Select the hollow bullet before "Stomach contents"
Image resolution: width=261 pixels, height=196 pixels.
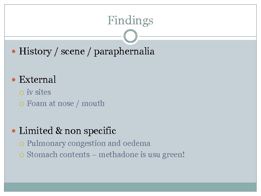[22, 155]
